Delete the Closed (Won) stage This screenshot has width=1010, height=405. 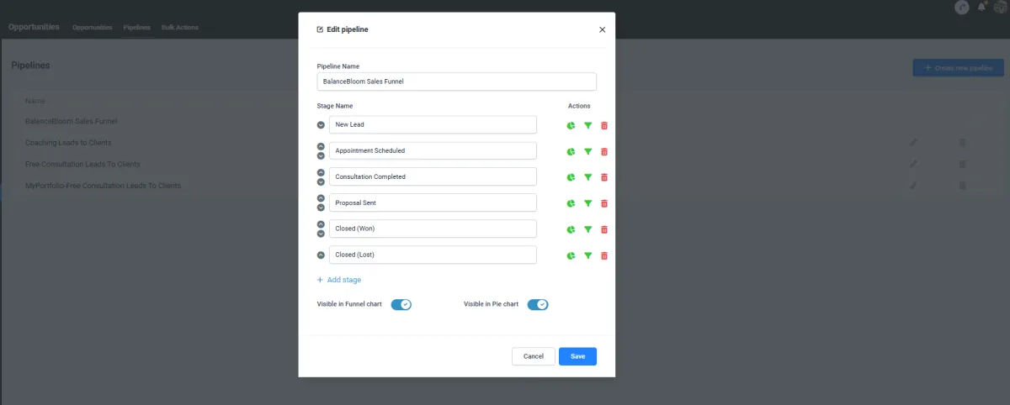[x=604, y=229]
